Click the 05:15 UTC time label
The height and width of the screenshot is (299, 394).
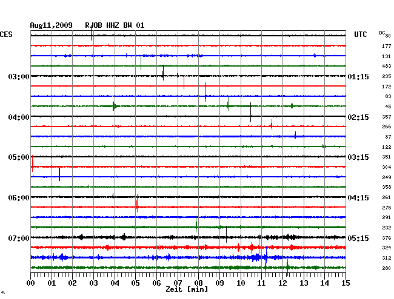(x=358, y=238)
